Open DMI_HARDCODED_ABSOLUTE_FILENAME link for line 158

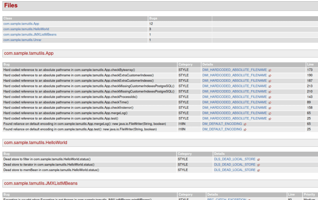pos(235,108)
